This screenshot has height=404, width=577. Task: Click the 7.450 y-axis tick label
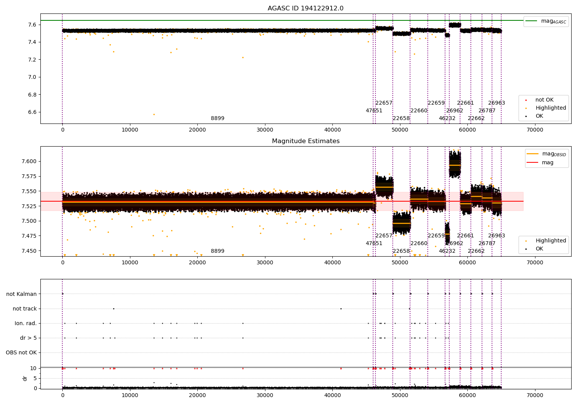[29, 251]
